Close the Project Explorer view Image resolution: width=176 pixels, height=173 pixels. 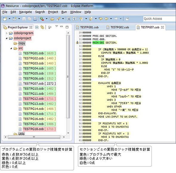(x=31, y=27)
